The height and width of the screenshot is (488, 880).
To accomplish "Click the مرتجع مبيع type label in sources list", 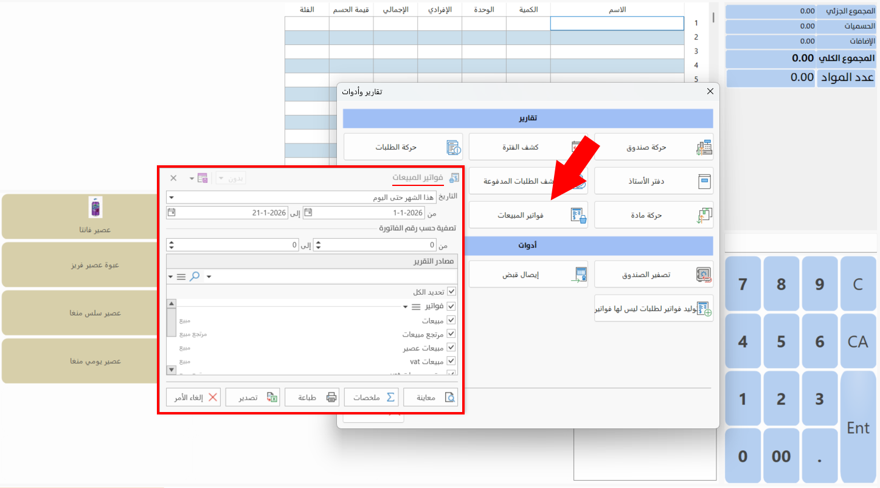I will [x=193, y=334].
